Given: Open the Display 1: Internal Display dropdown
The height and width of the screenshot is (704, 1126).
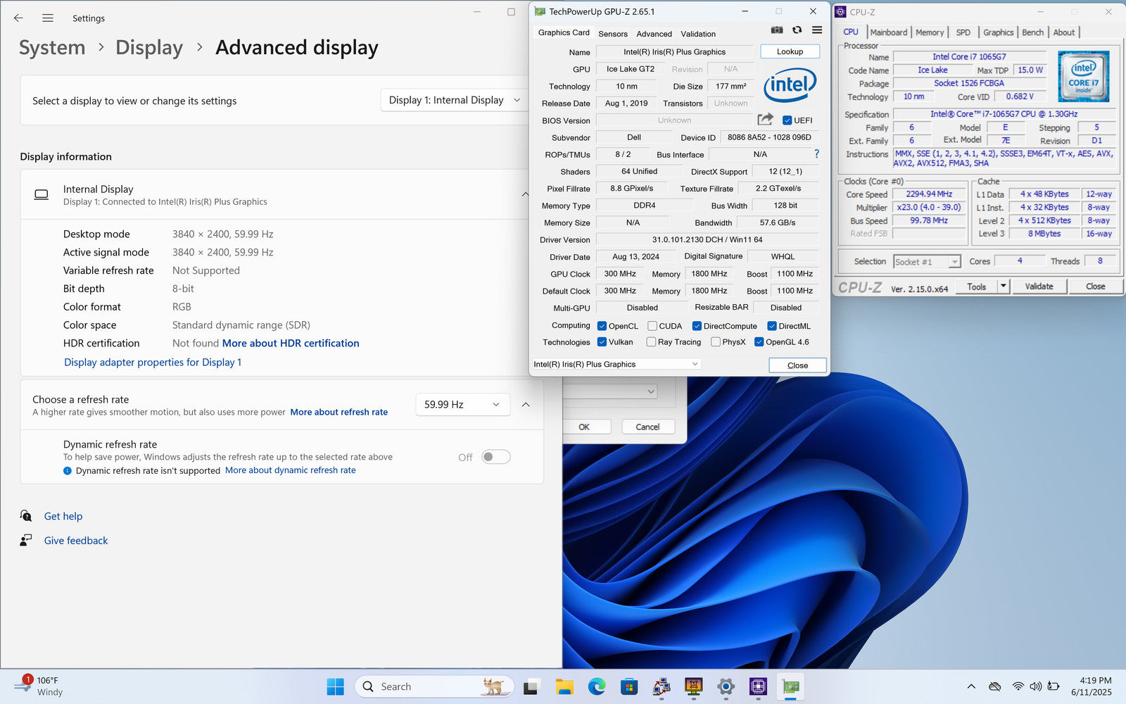Looking at the screenshot, I should 455,100.
